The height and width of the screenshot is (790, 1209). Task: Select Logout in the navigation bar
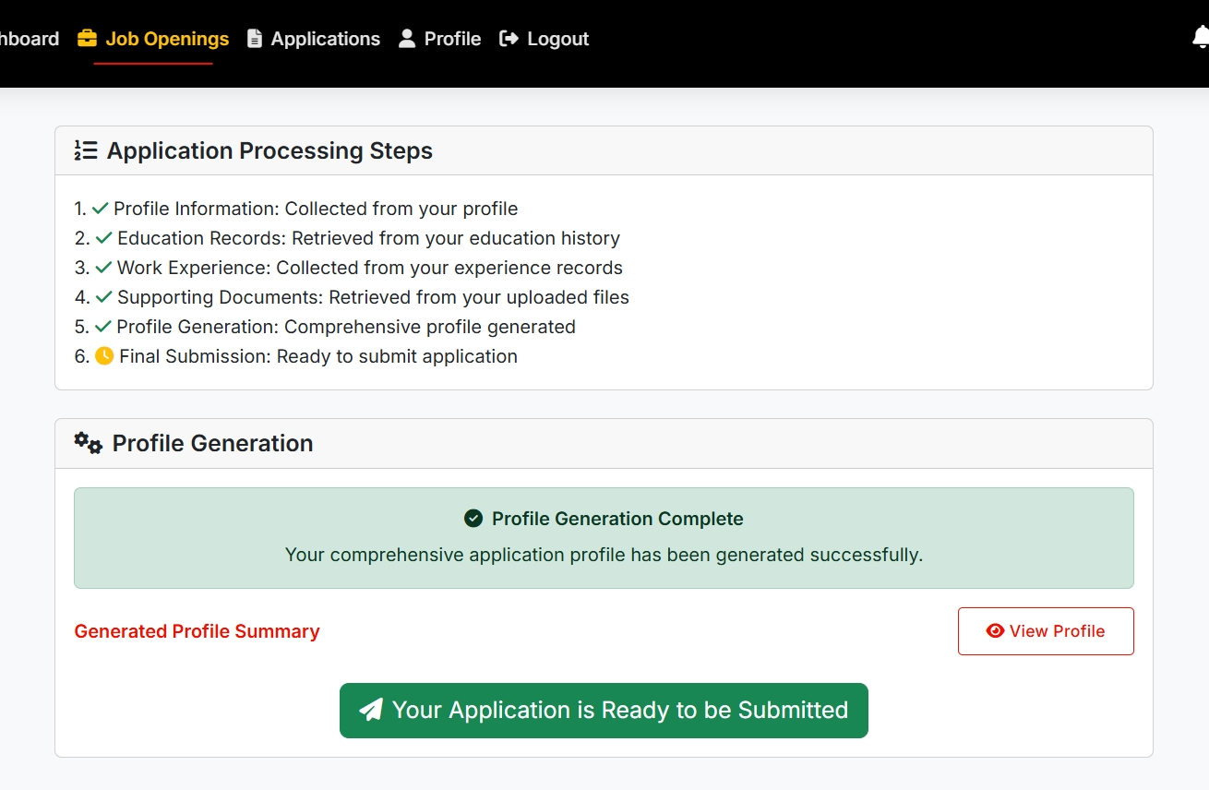coord(557,39)
